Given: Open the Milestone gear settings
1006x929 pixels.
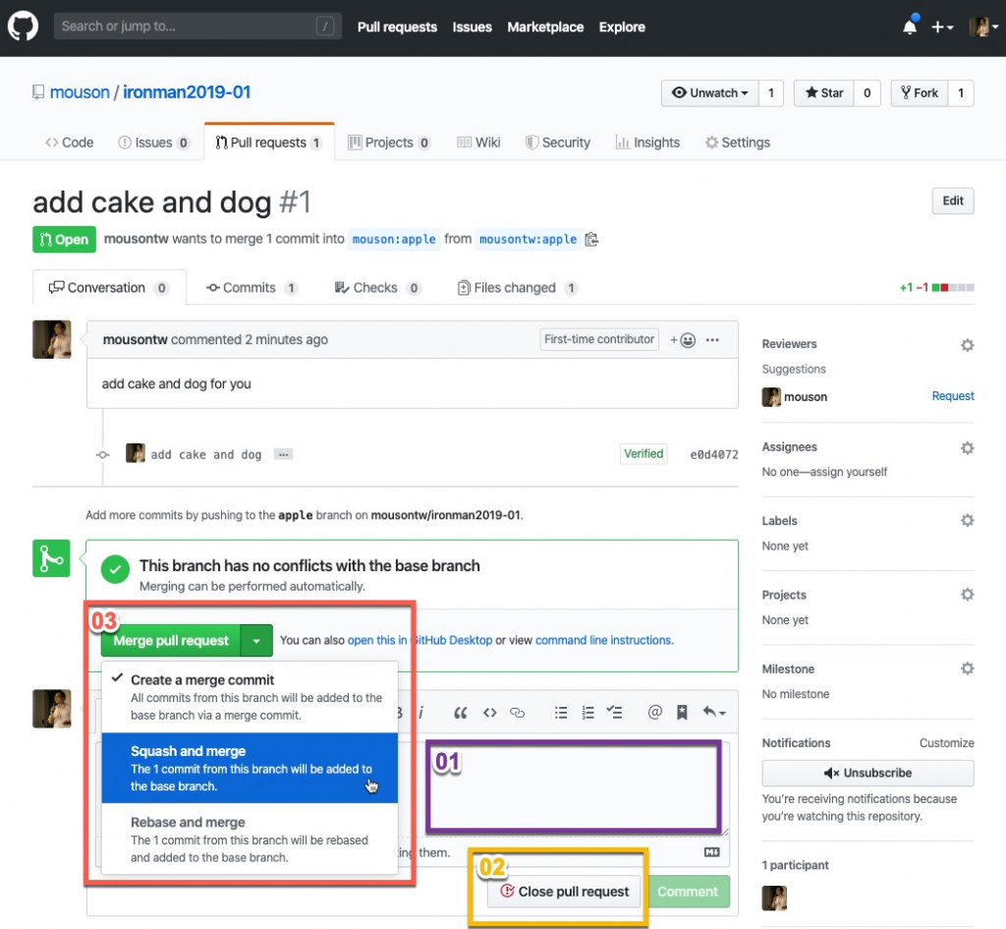Looking at the screenshot, I should click(x=967, y=668).
